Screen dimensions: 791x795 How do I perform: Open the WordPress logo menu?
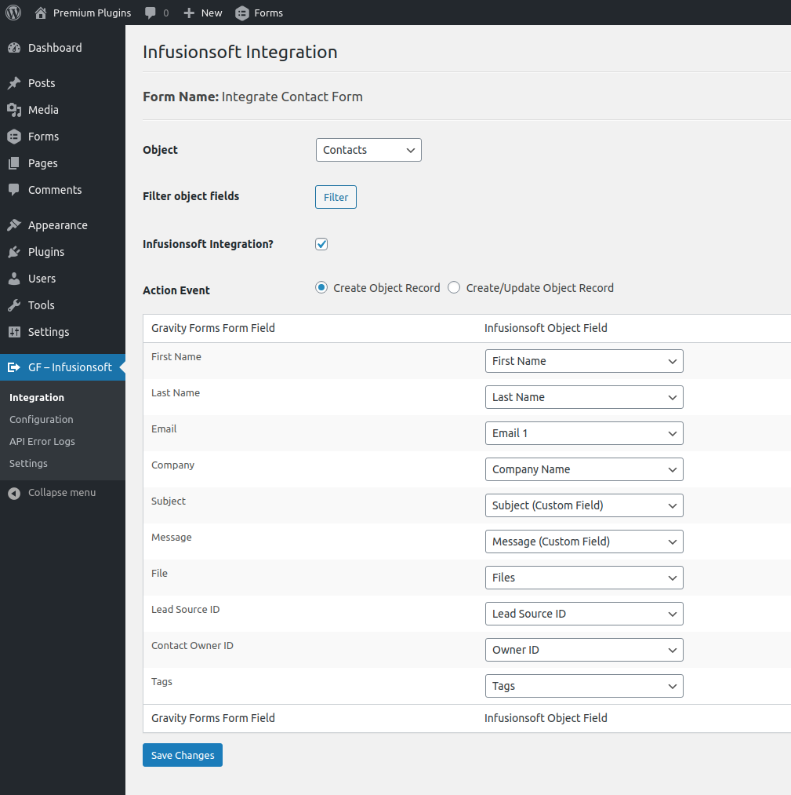(x=13, y=13)
